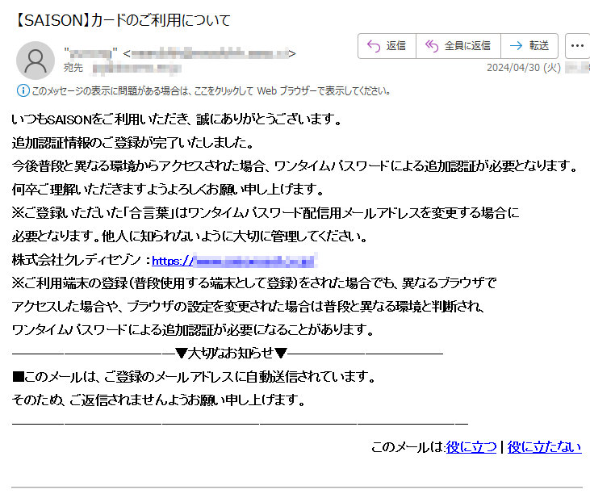Click the 全員に返信 reply-all button
The width and height of the screenshot is (590, 494).
click(x=458, y=46)
